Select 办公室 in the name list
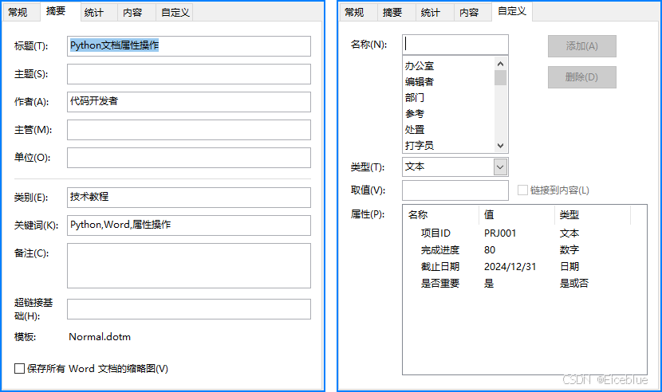Image resolution: width=662 pixels, height=392 pixels. [x=448, y=65]
